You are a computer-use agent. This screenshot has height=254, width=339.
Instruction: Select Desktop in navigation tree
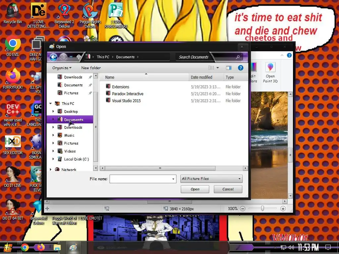coord(71,111)
